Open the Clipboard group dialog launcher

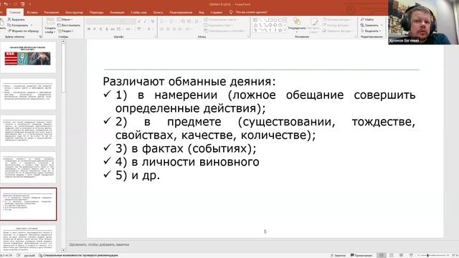40,37
